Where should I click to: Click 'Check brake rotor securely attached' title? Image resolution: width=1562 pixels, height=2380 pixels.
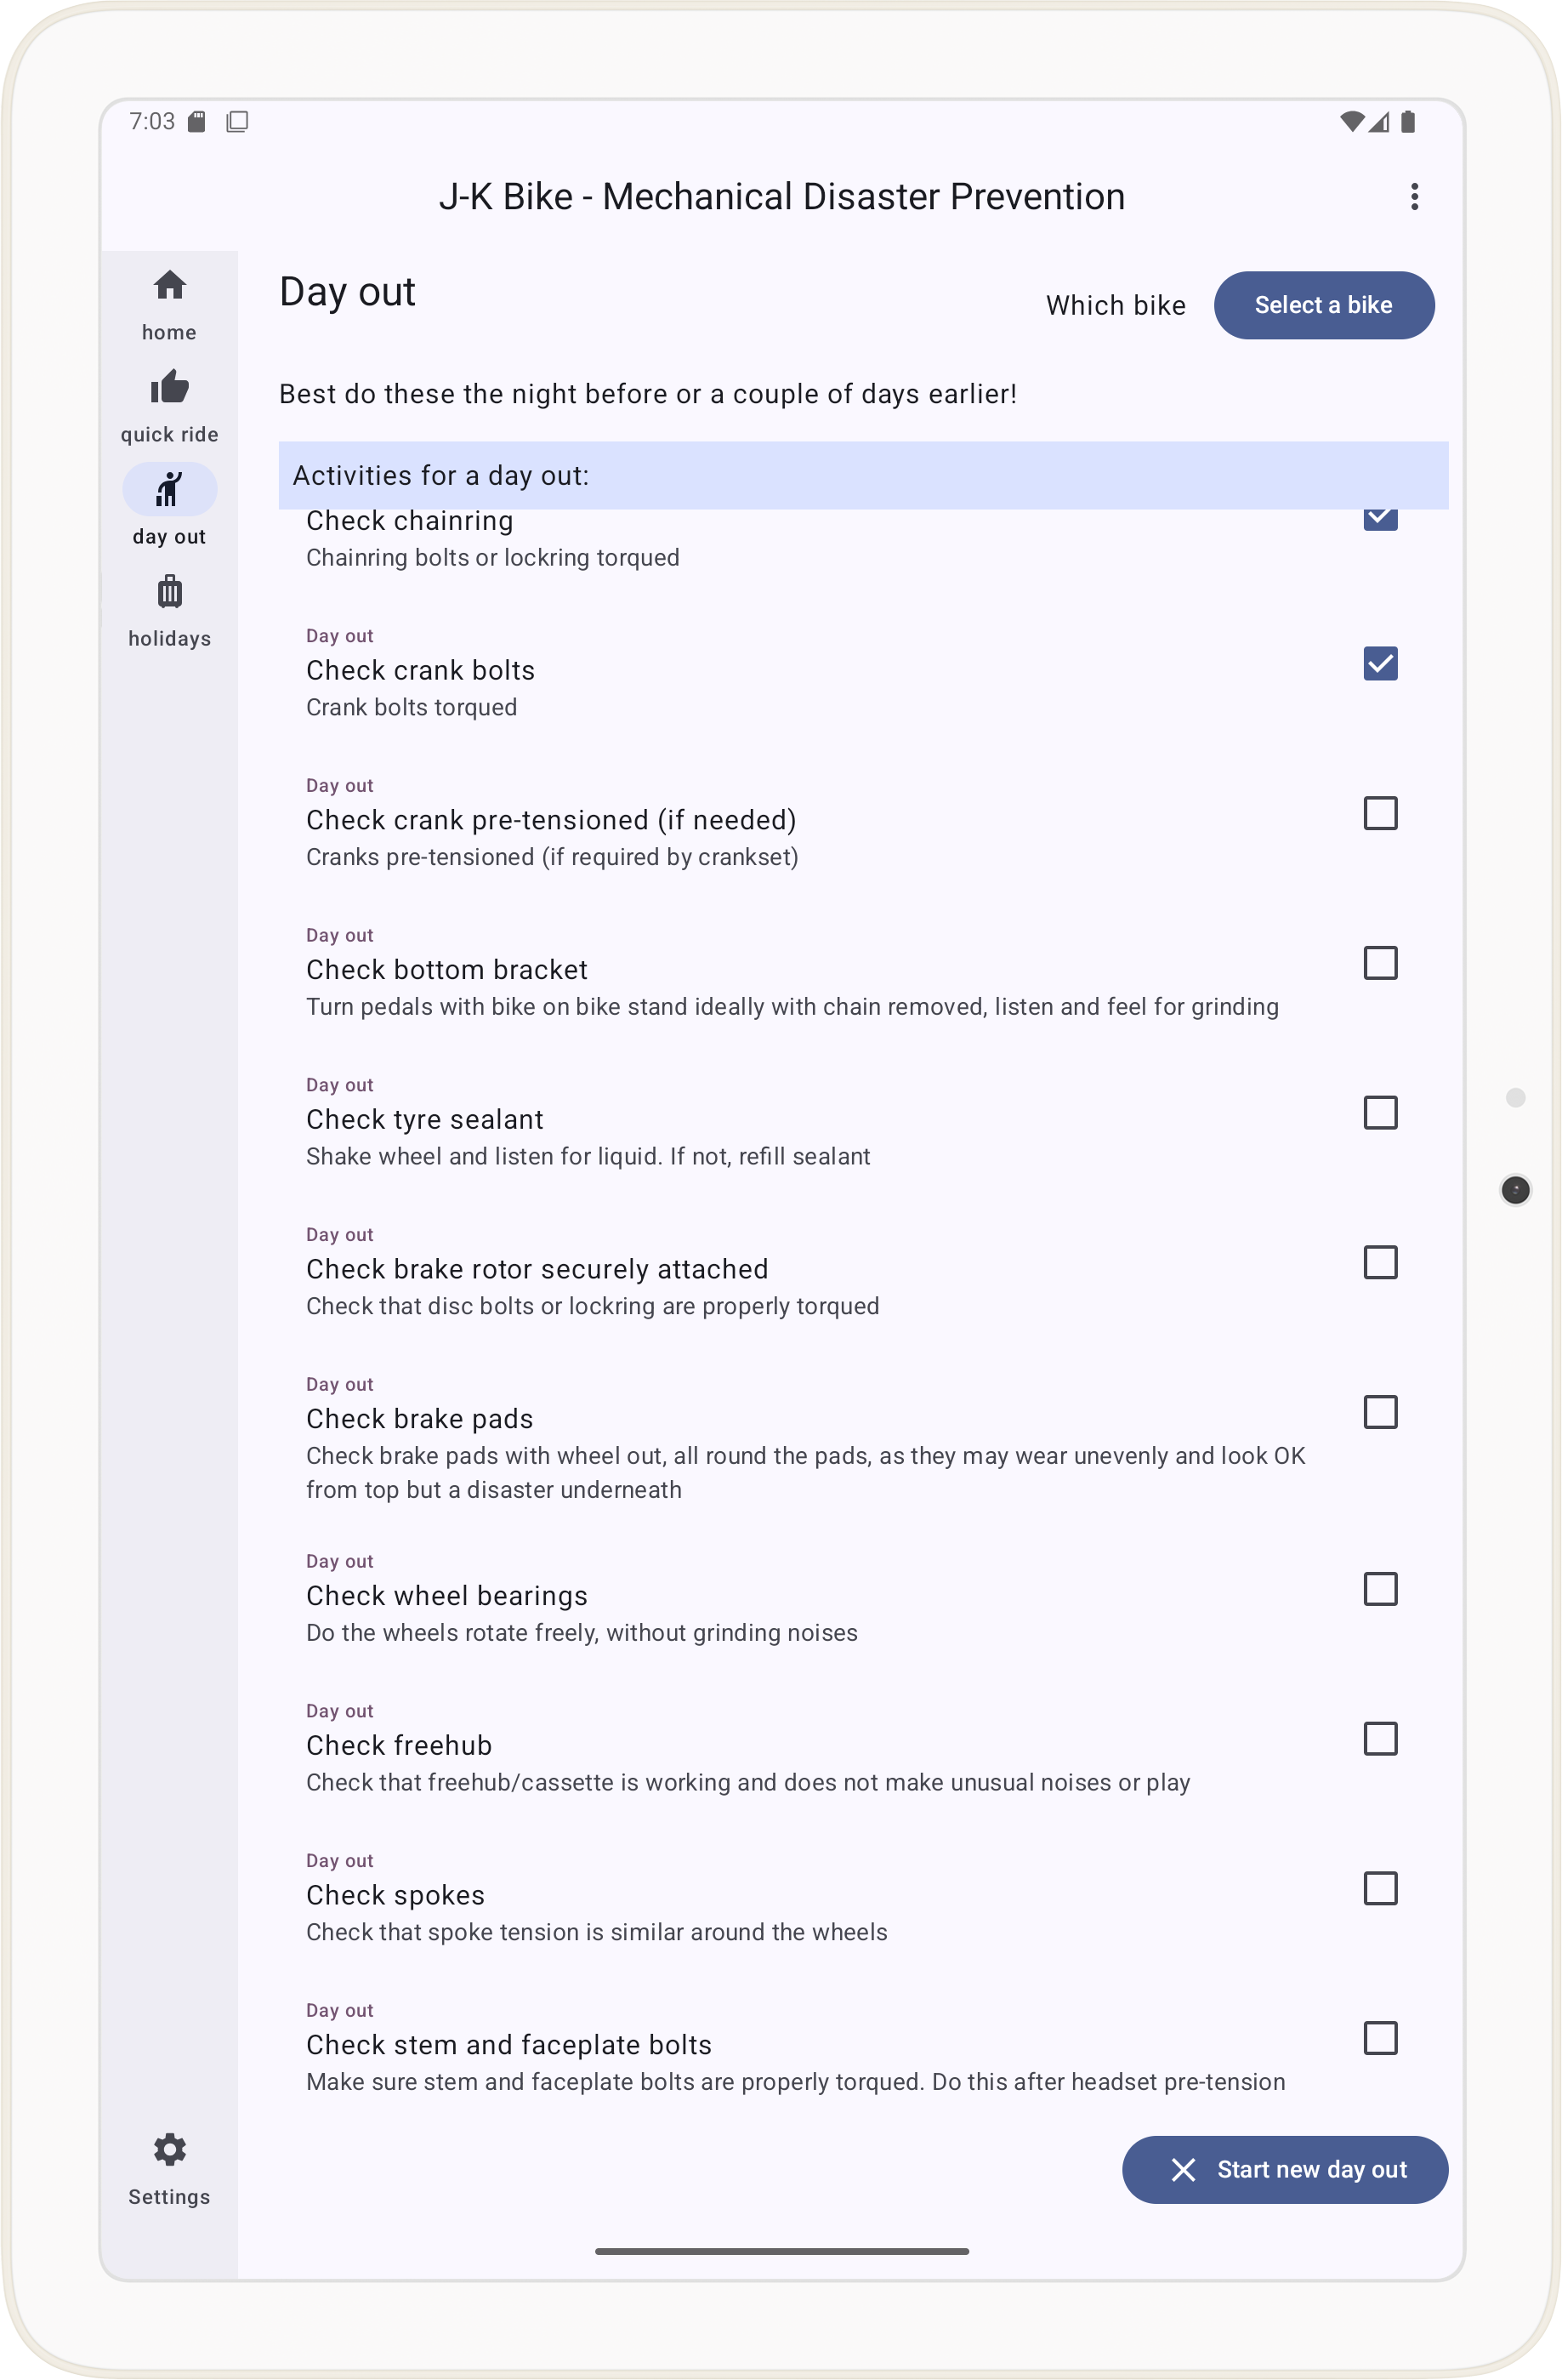(537, 1269)
